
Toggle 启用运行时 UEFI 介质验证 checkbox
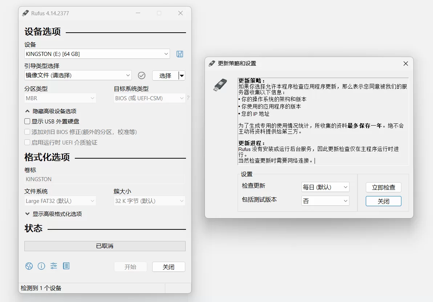[x=27, y=142]
